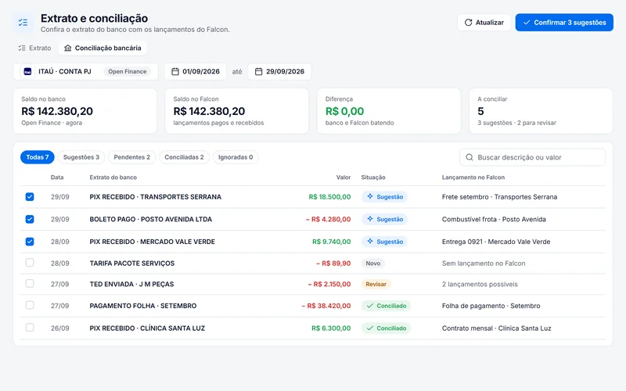Click the Diferença R$ 0,00 value

coord(344,111)
